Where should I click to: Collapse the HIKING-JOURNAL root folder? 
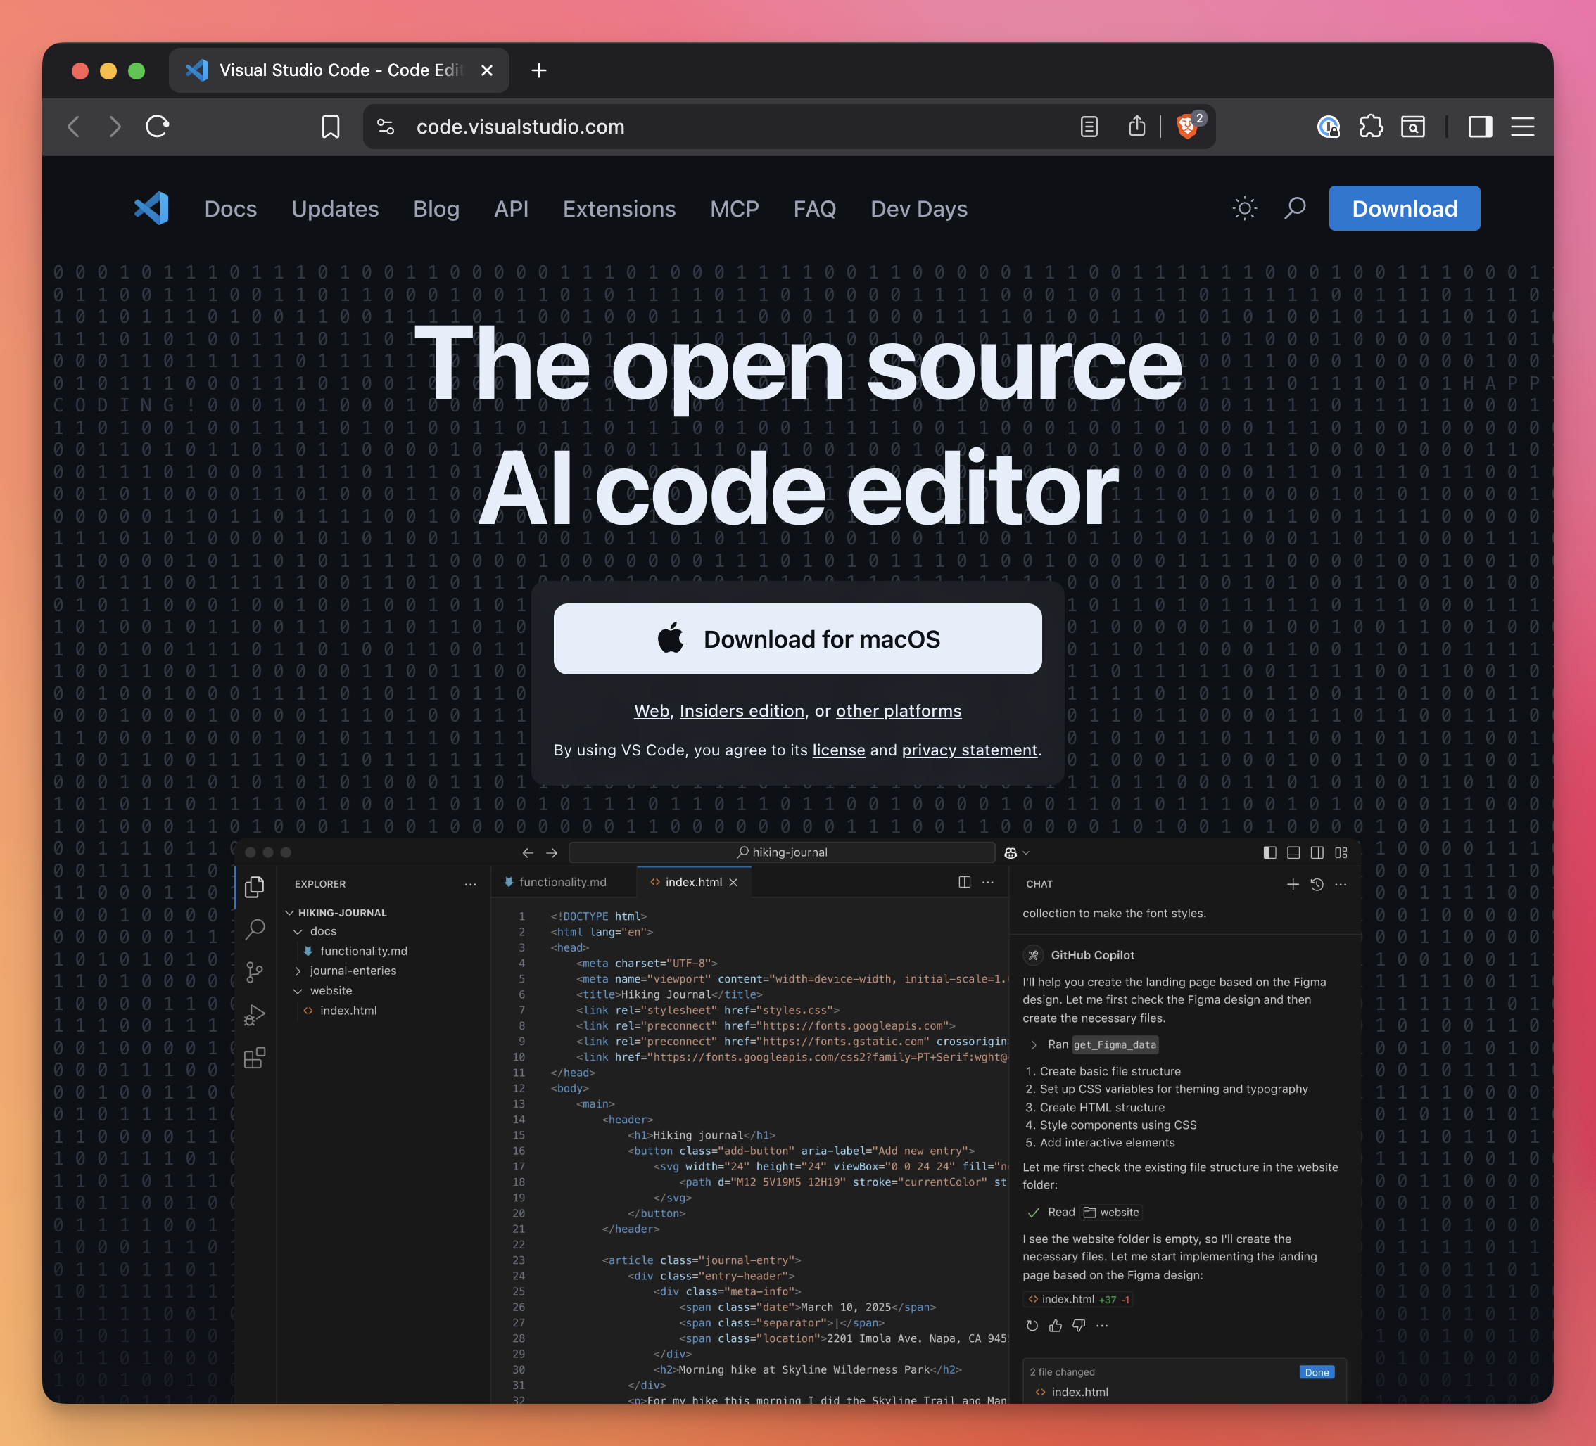click(290, 913)
